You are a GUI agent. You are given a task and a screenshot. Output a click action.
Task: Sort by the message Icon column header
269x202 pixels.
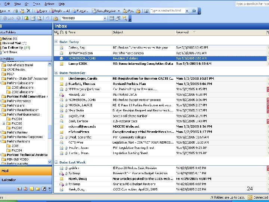(x=62, y=32)
